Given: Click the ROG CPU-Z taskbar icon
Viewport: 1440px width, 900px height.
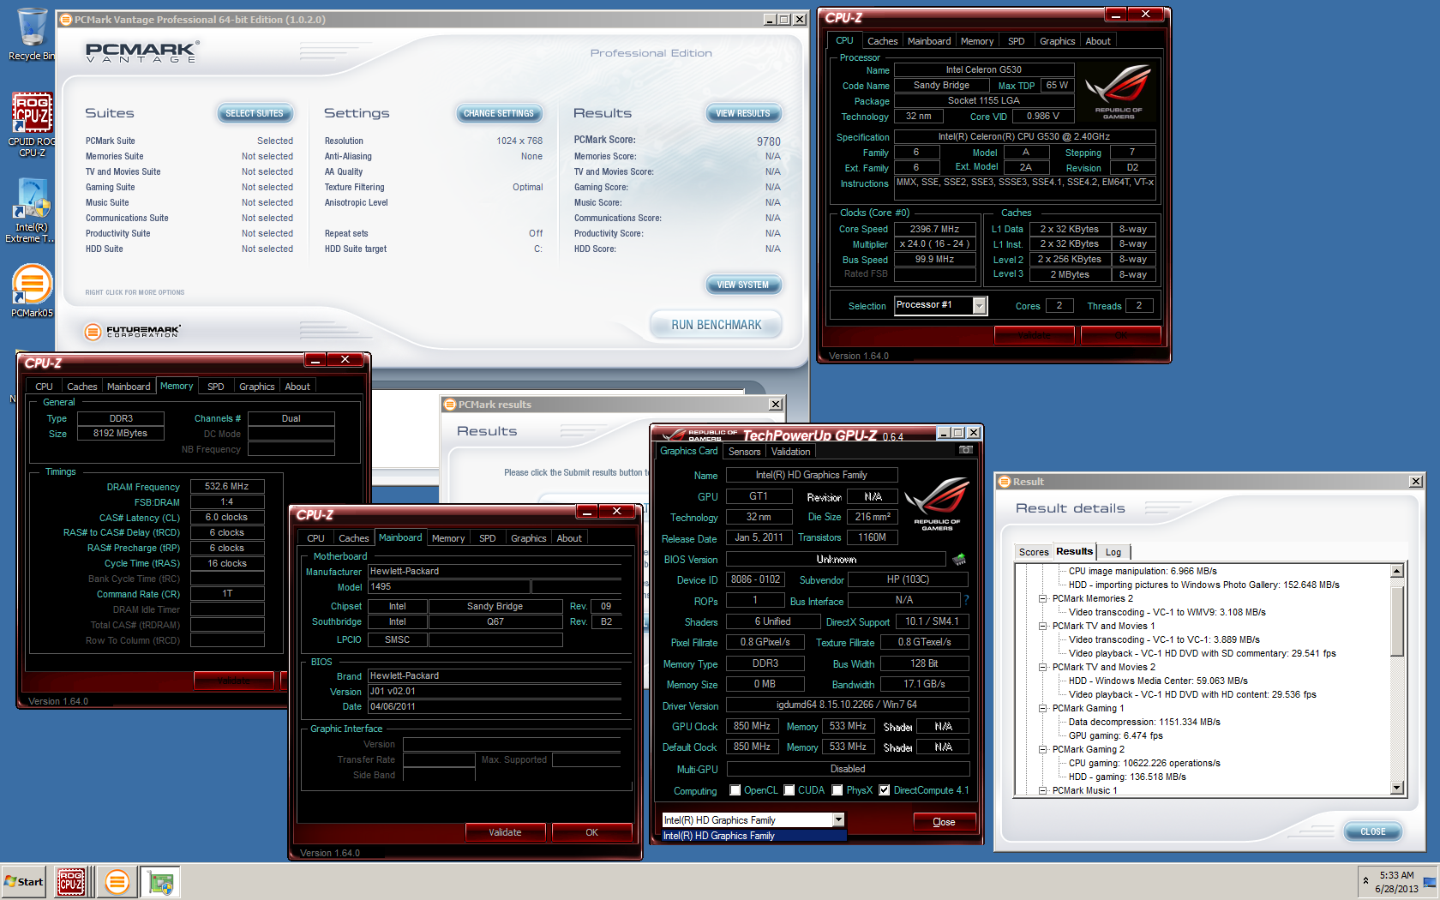Looking at the screenshot, I should click(70, 881).
